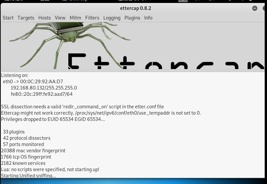Select the 'Starting Unified sniffing...' line
Image resolution: width=267 pixels, height=184 pixels.
point(29,175)
